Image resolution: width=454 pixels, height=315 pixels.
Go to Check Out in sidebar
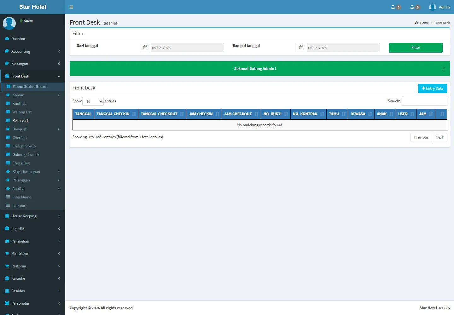(x=21, y=163)
